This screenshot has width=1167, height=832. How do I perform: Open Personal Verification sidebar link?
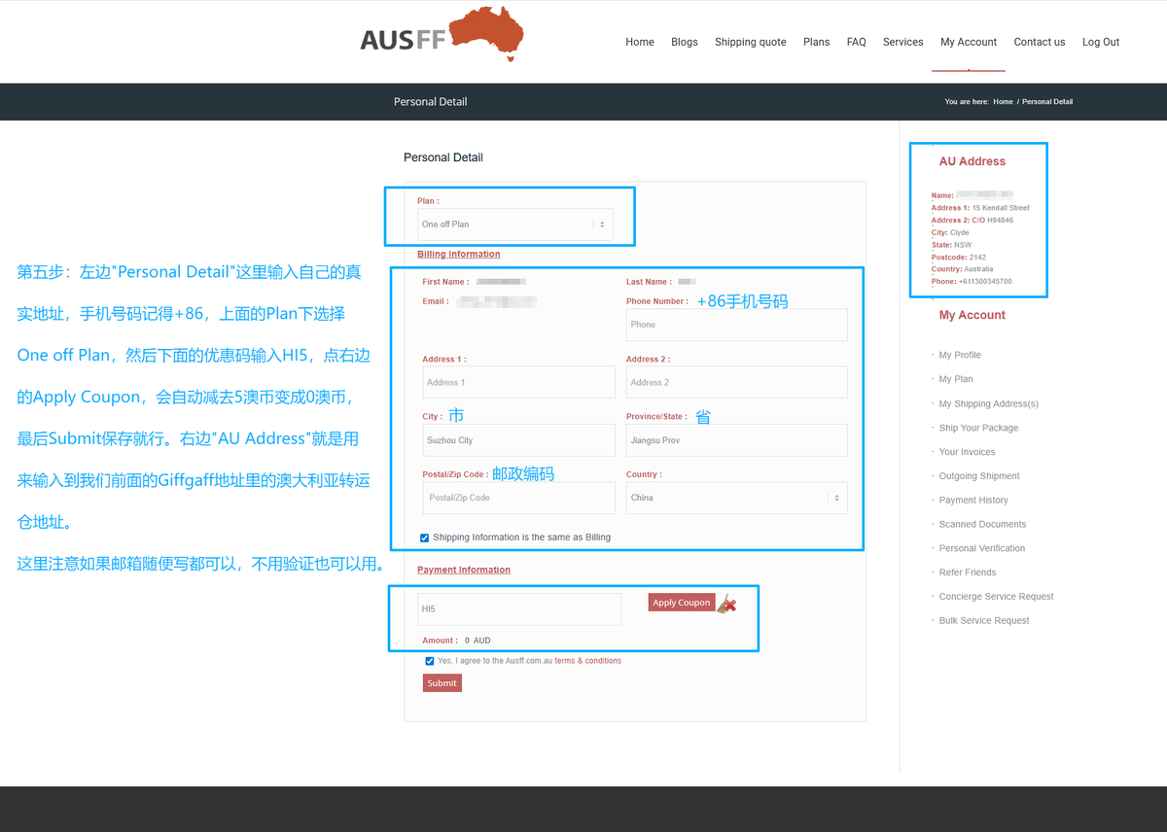(981, 549)
